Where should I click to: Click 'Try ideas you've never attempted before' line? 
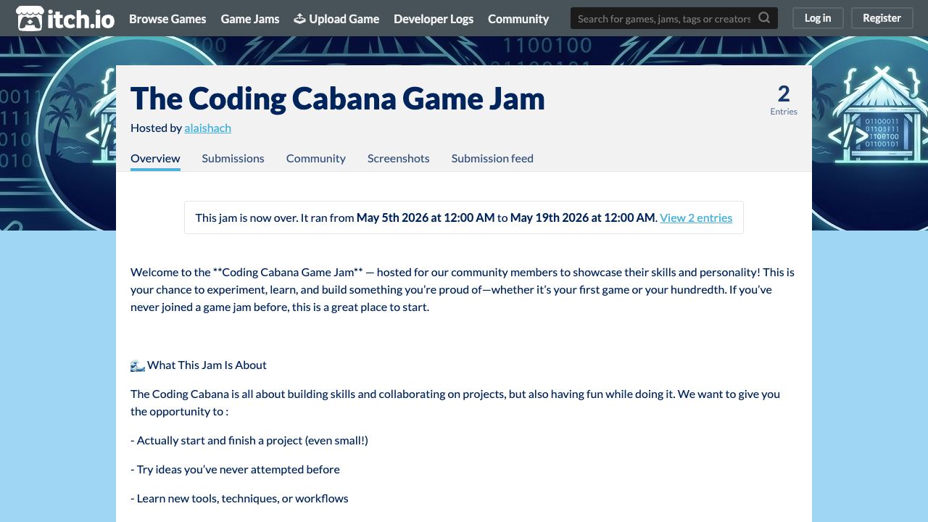[x=235, y=469]
